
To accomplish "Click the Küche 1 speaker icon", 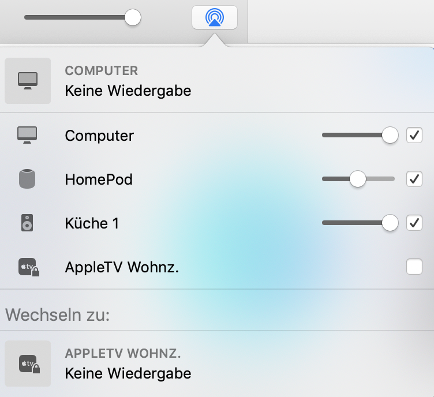I will 27,223.
